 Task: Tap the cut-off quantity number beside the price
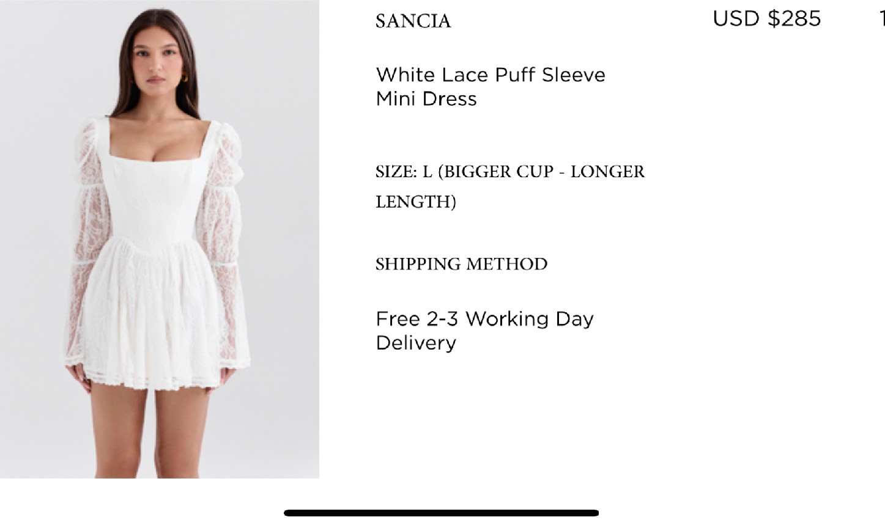click(882, 18)
